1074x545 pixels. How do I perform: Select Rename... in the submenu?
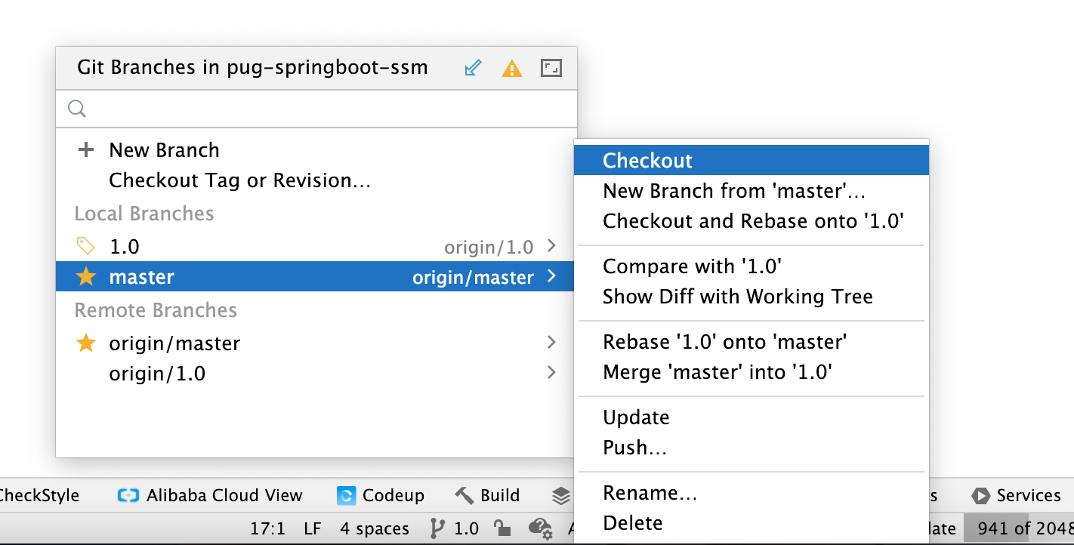click(x=751, y=492)
